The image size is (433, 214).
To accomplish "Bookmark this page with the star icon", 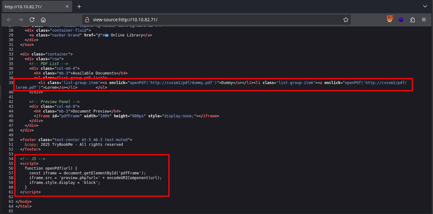I will point(346,20).
